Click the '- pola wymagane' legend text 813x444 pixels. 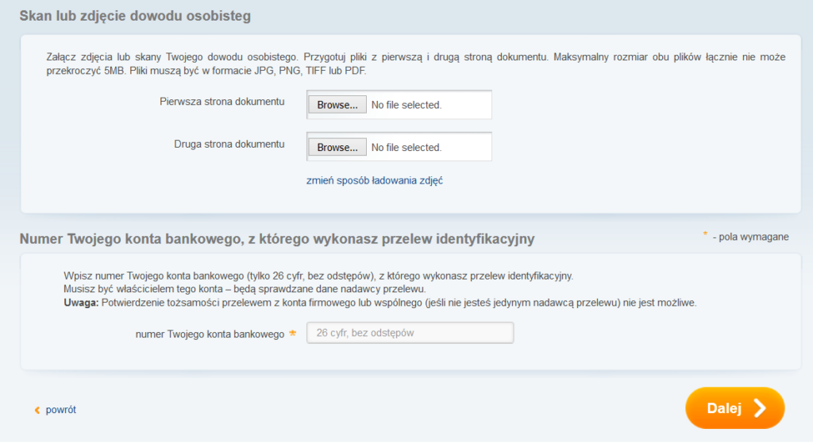[750, 237]
